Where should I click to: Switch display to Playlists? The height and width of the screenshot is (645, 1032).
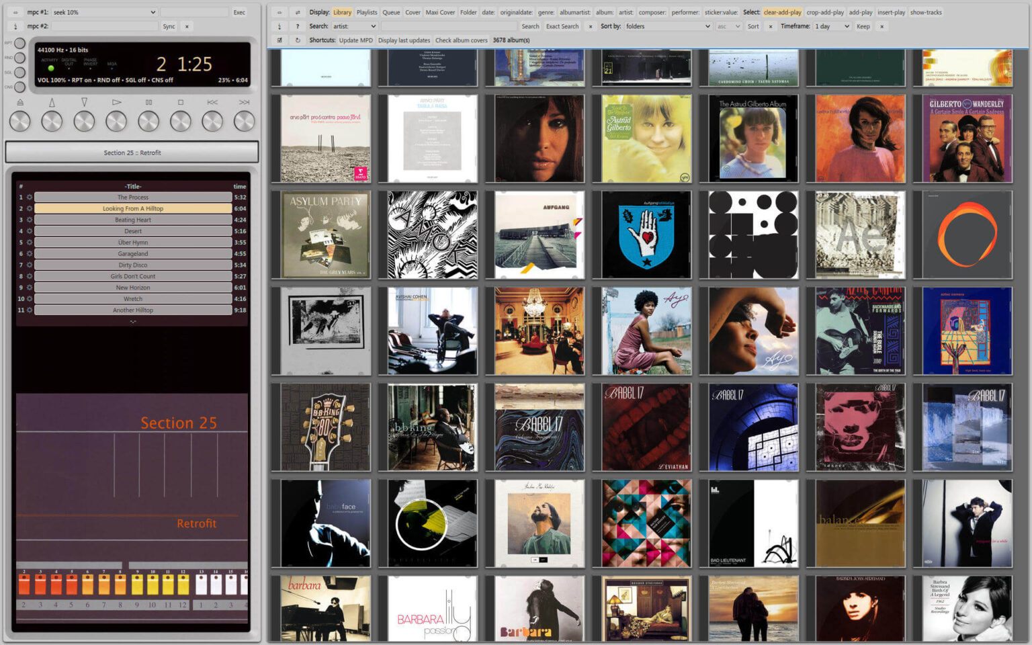point(367,12)
